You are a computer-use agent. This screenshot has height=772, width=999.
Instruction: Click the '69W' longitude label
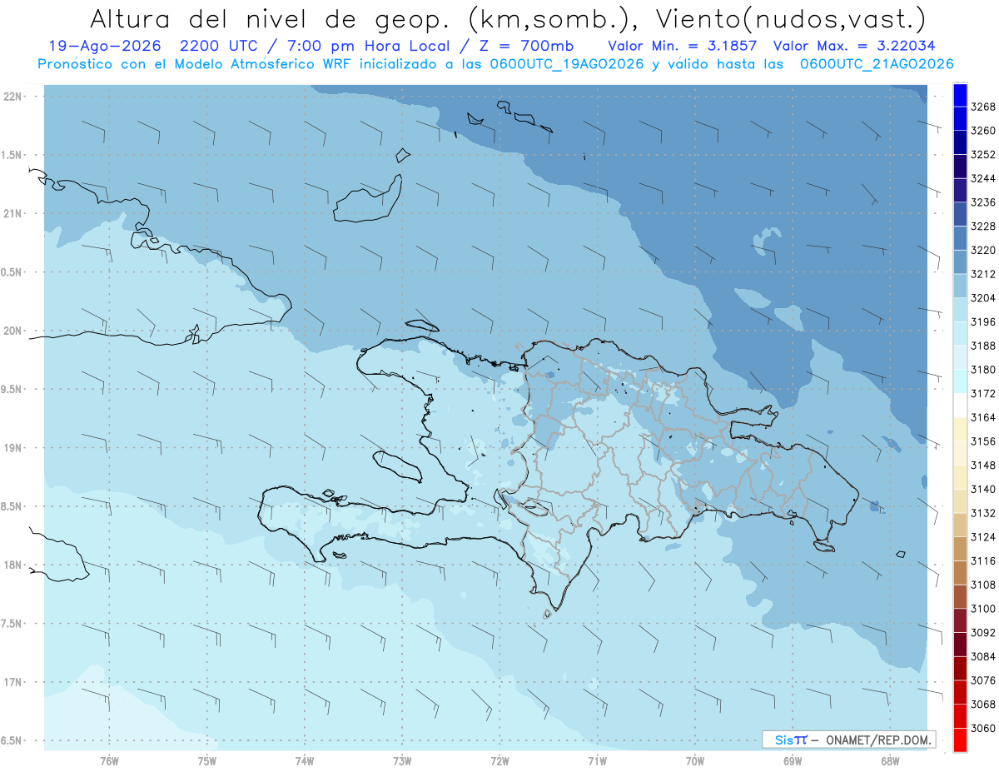[x=793, y=761]
